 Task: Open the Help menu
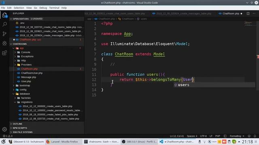click(x=64, y=8)
